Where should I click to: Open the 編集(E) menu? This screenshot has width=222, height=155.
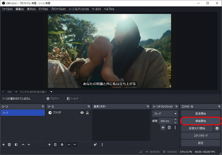[20, 9]
